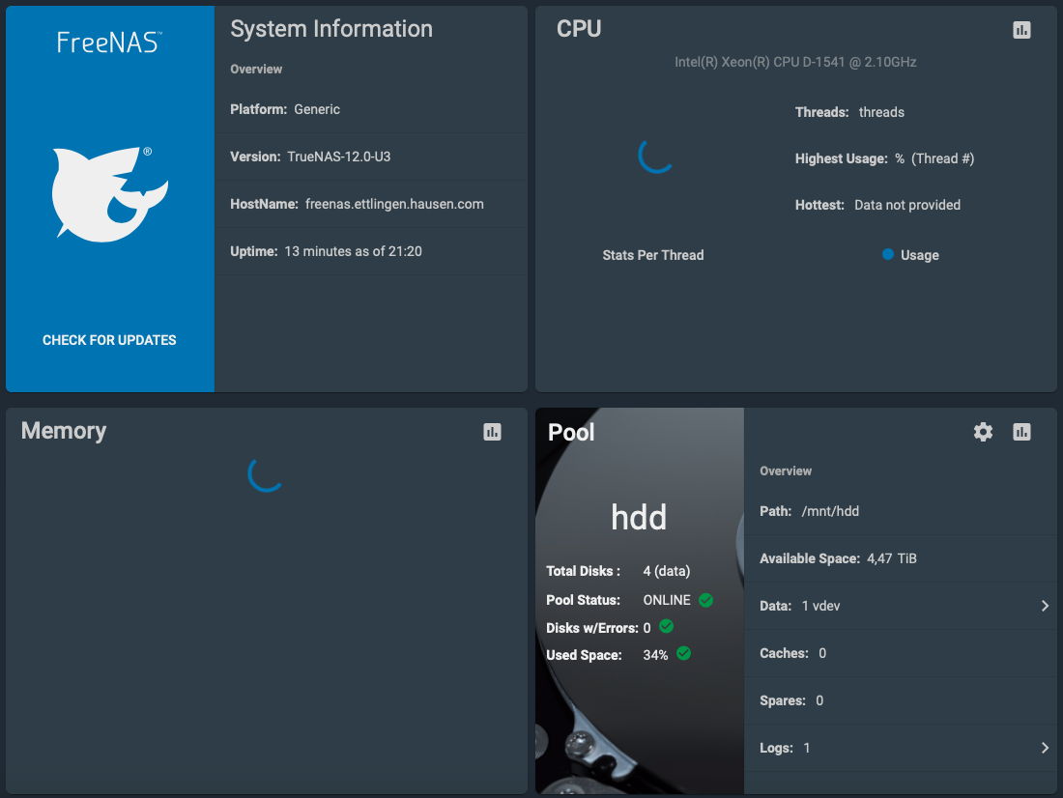Click the CPU widget loading spinner
The height and width of the screenshot is (798, 1063).
click(x=656, y=156)
